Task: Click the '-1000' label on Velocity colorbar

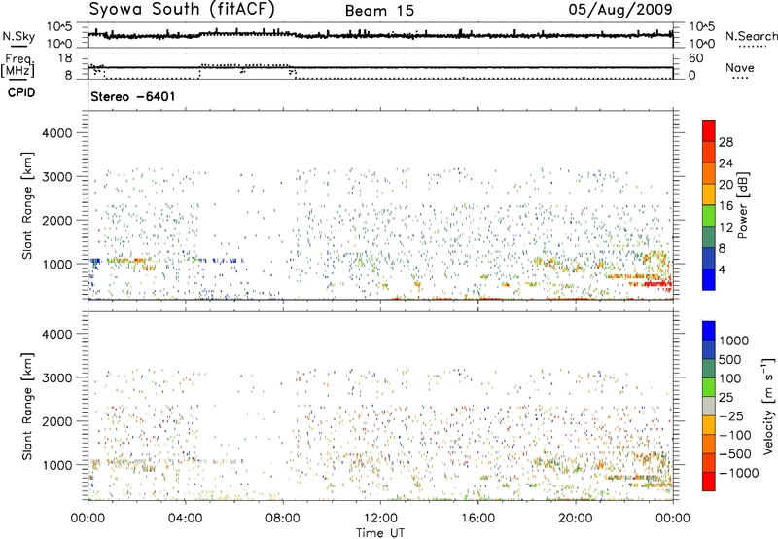Action: click(739, 473)
